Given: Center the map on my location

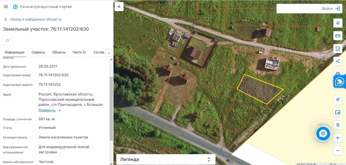Looking at the screenshot, I should (338, 99).
